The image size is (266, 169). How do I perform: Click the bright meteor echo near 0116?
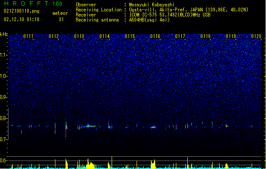click(x=153, y=127)
